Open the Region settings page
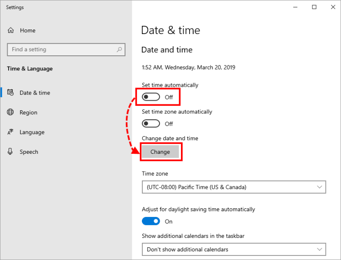 pyautogui.click(x=28, y=113)
